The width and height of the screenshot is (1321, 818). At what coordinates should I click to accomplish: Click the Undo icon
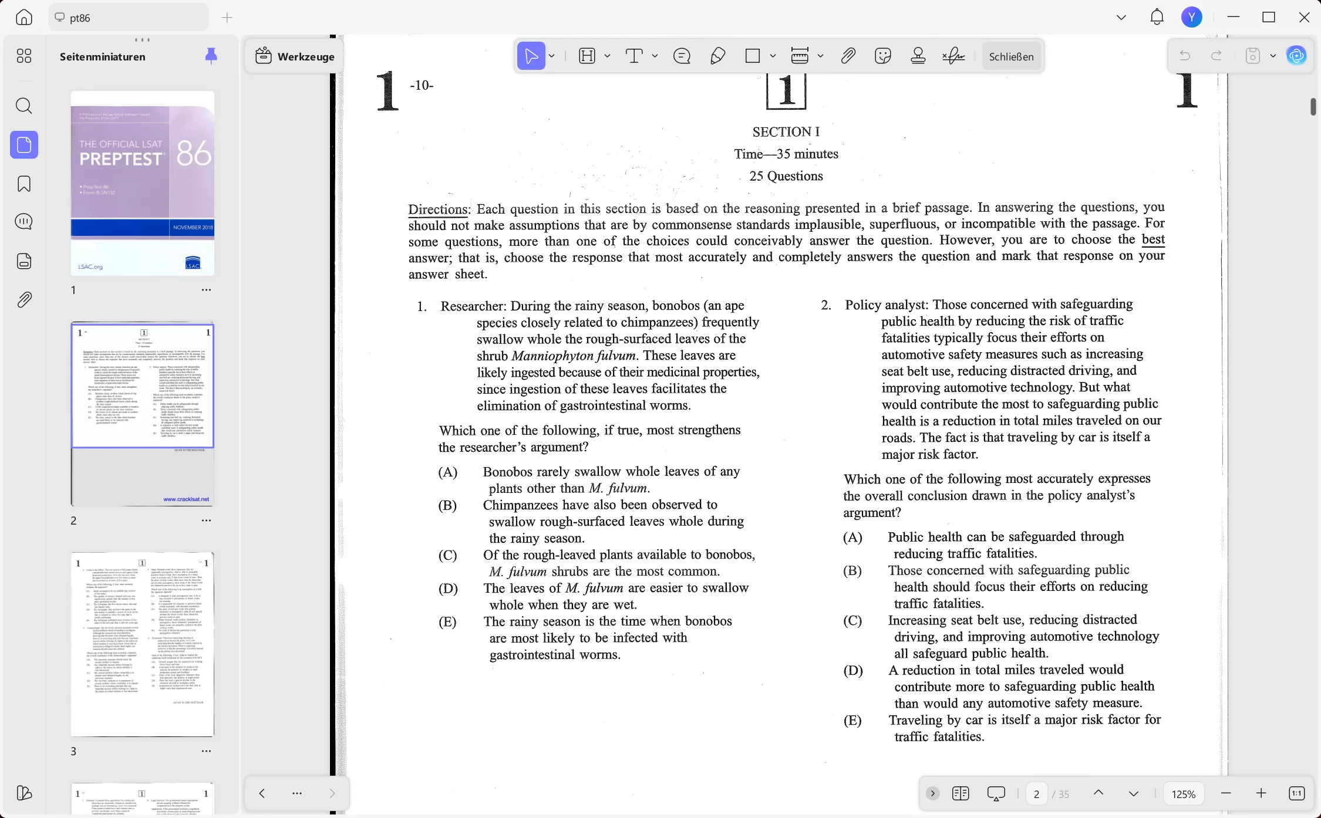point(1184,55)
